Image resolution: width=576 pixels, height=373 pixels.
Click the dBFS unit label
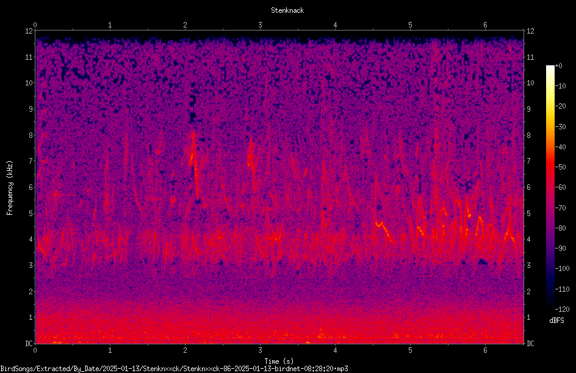coord(556,320)
